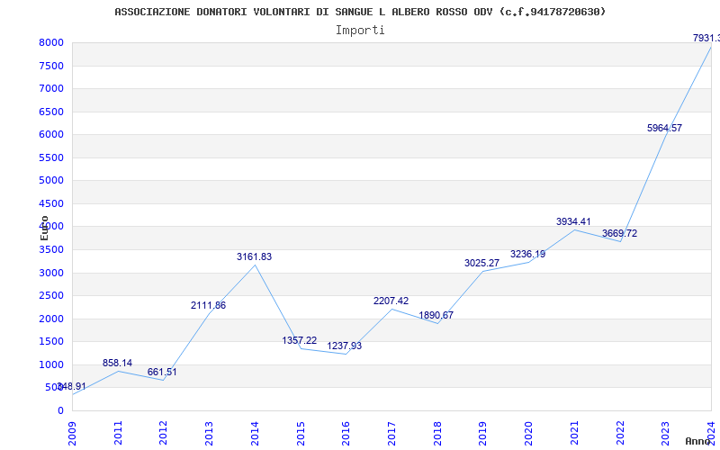Image resolution: width=720 pixels, height=450 pixels.
Task: Click the data label 3236.19
Action: pyautogui.click(x=527, y=255)
